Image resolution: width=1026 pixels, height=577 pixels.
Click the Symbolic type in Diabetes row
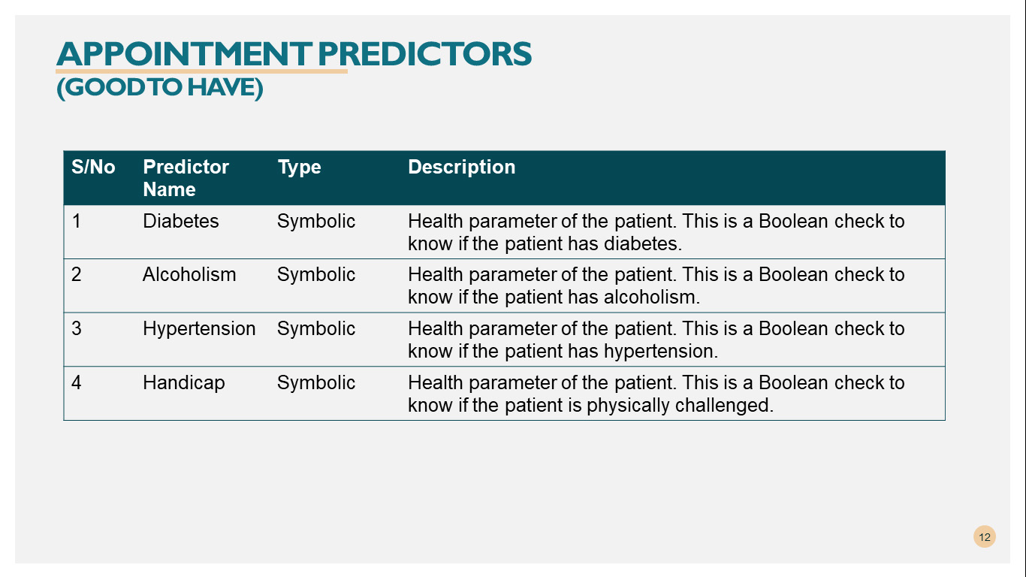coord(316,222)
